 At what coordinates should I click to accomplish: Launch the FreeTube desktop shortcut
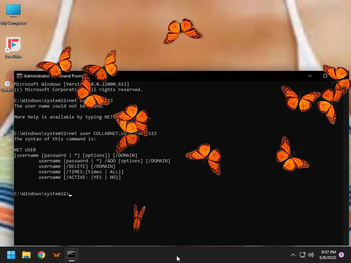[x=13, y=48]
